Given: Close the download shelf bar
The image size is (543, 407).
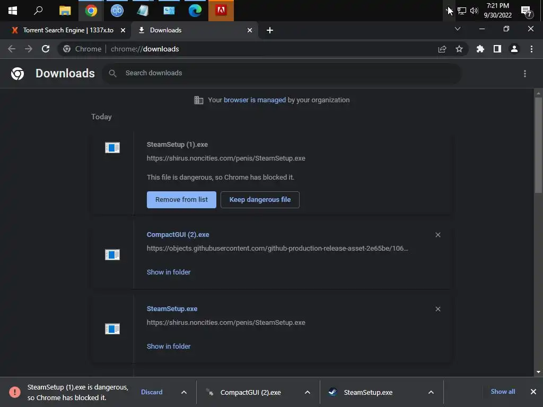Looking at the screenshot, I should coord(533,392).
